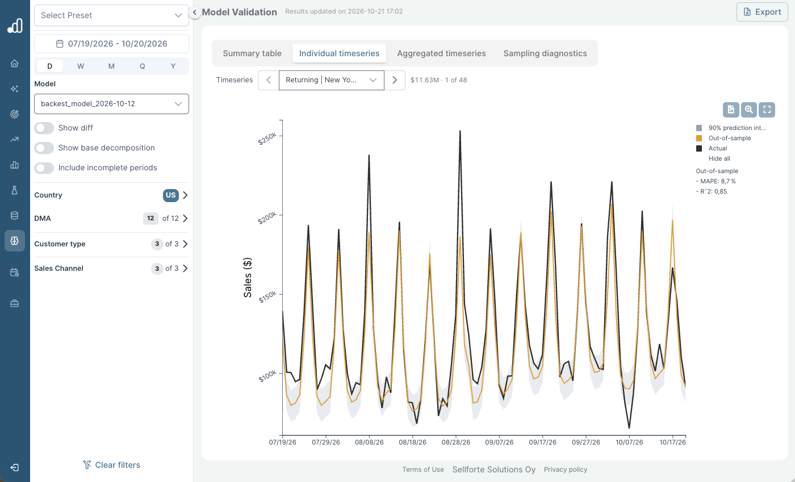
Task: Download the chart as an image
Action: point(731,110)
